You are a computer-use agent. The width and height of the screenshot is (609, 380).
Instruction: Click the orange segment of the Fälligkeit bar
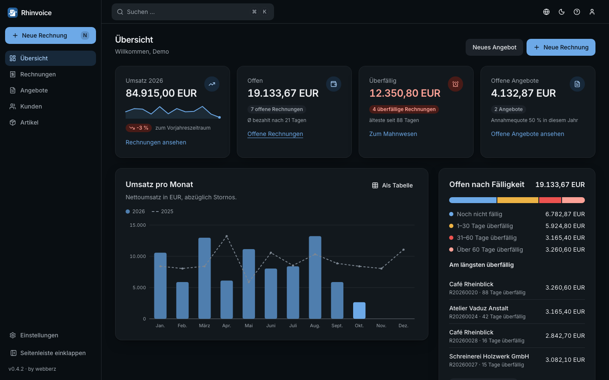point(518,200)
